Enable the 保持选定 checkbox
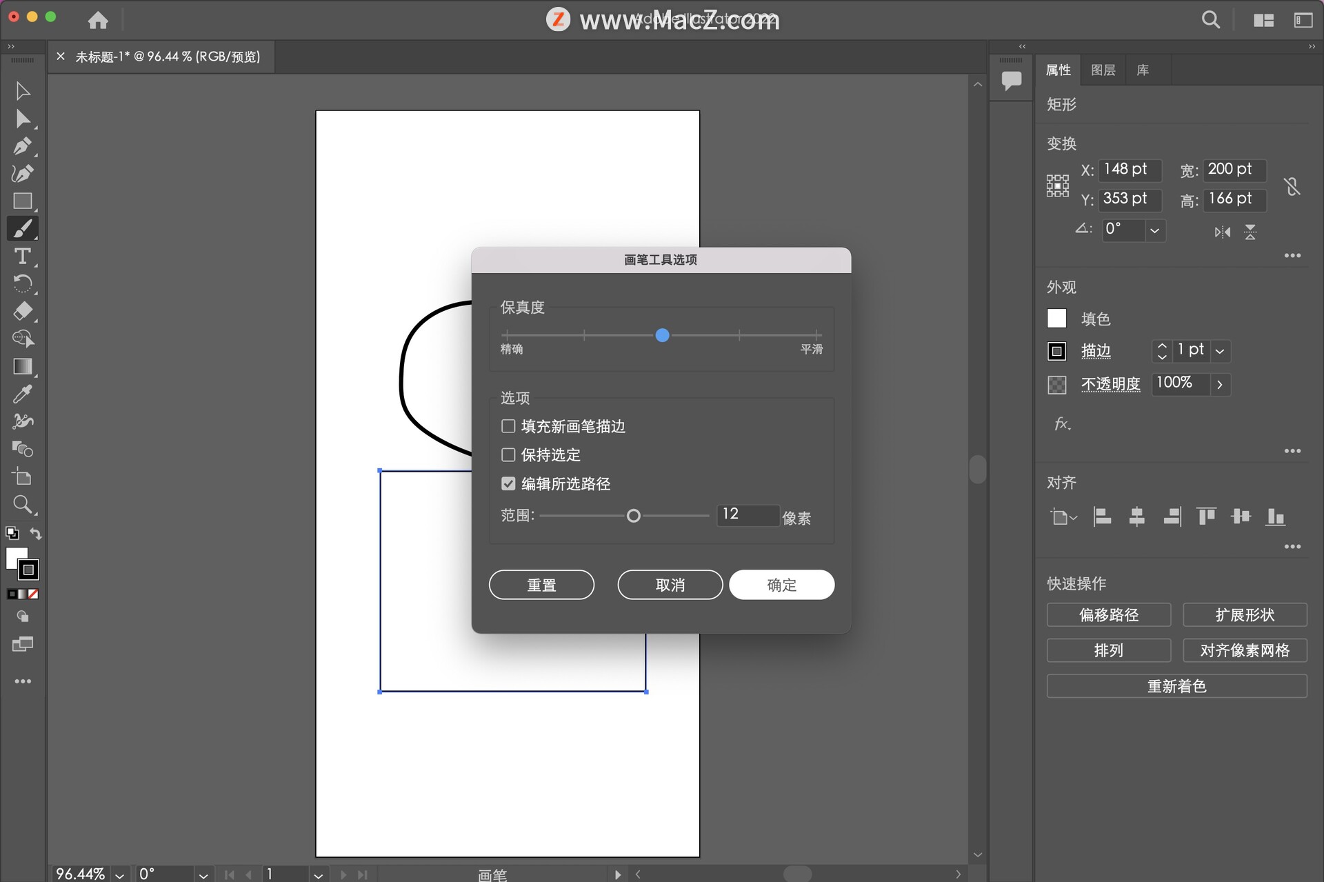 (x=508, y=455)
